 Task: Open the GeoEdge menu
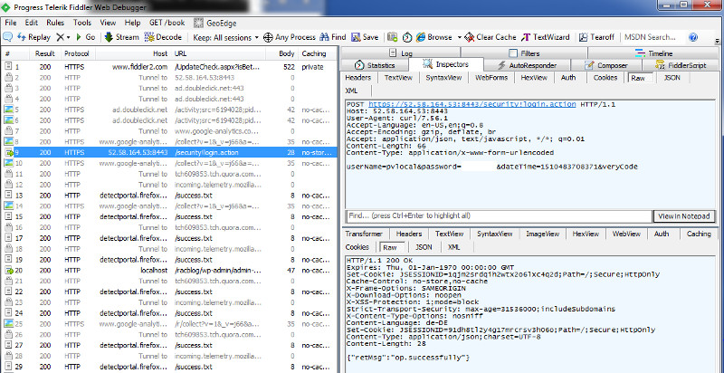coord(214,23)
